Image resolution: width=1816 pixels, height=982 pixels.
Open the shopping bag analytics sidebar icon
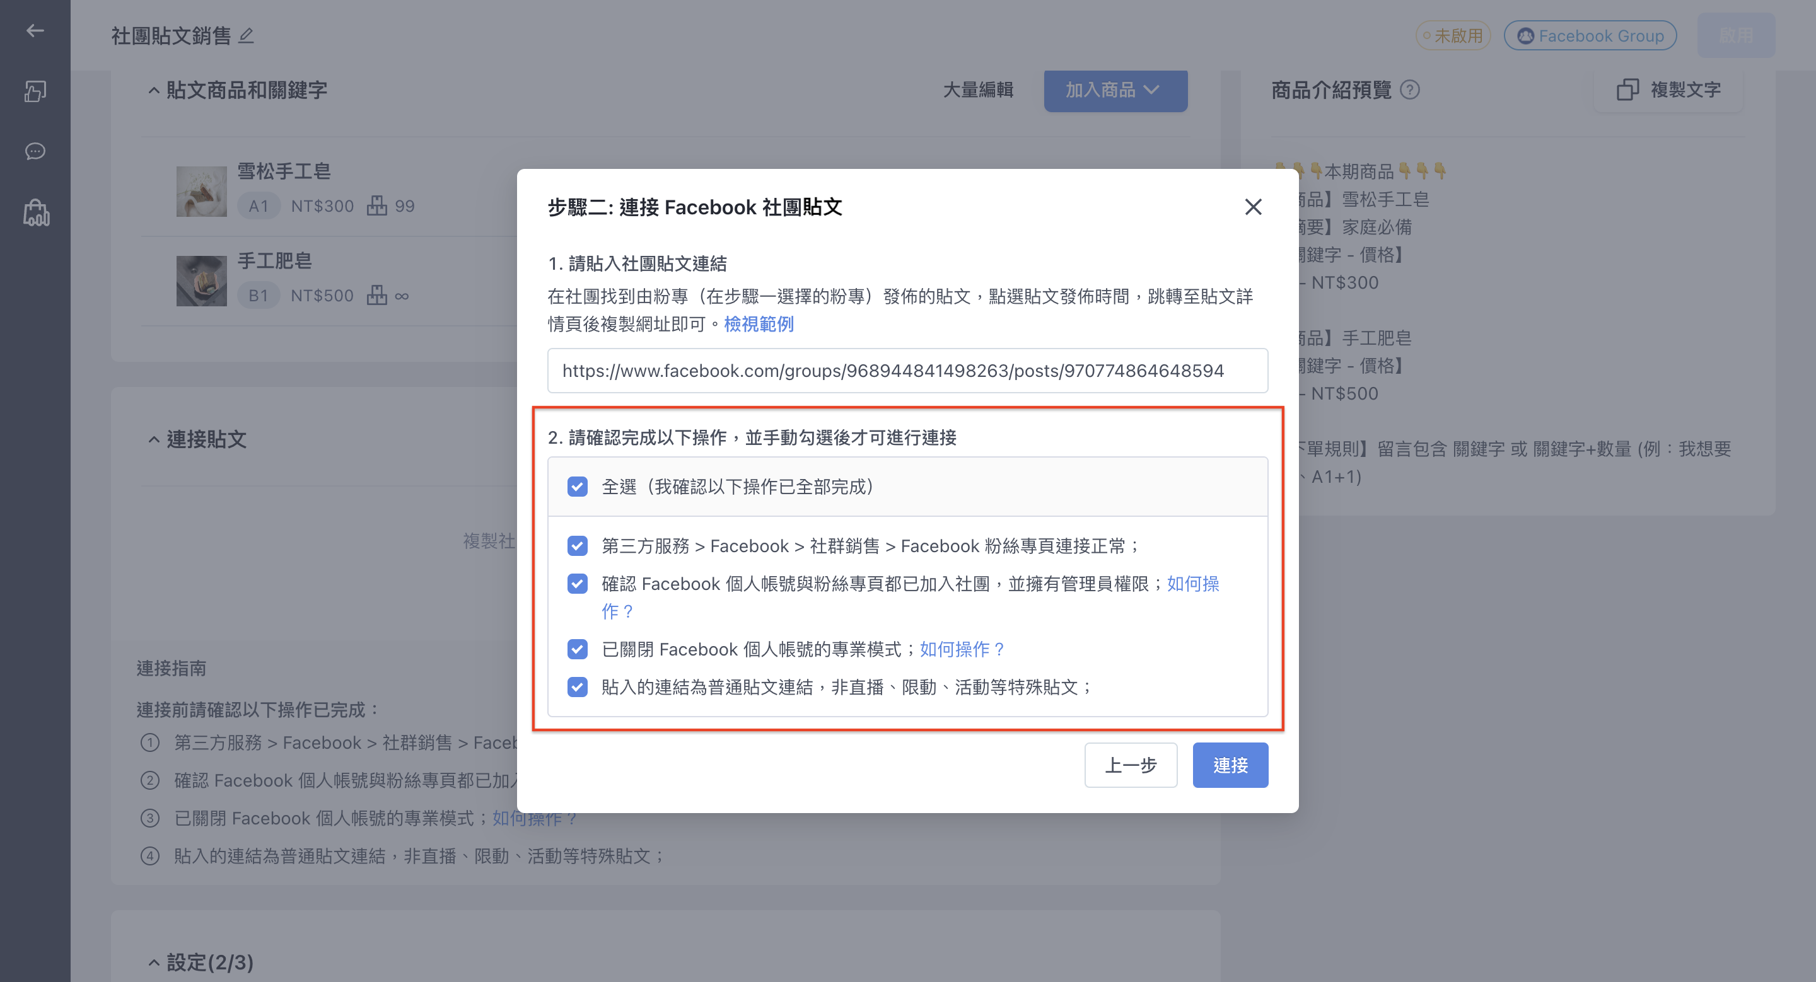click(x=36, y=212)
